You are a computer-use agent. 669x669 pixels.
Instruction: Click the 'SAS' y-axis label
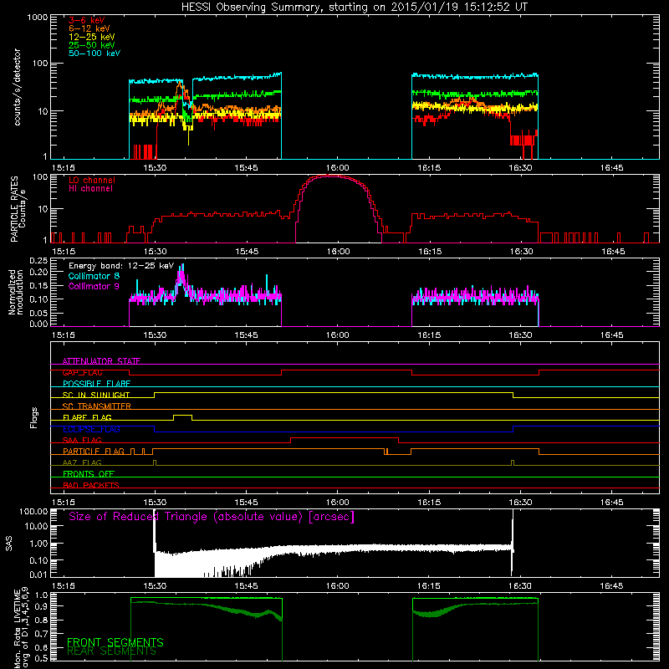tap(9, 544)
